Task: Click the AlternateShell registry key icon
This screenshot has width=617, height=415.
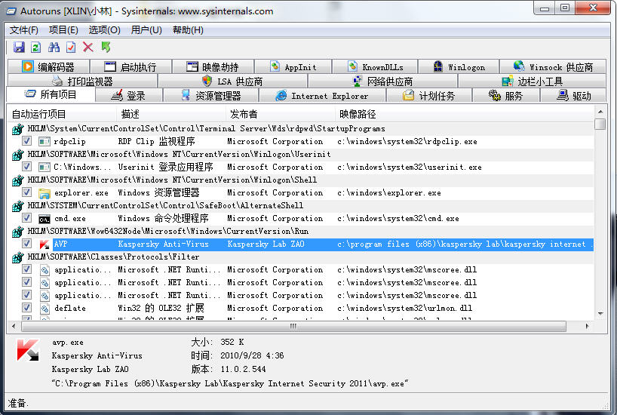Action: 17,206
